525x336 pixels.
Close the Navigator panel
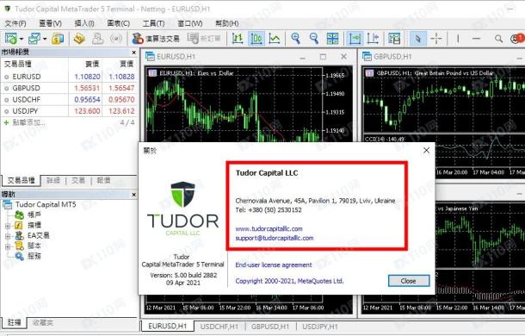(134, 195)
